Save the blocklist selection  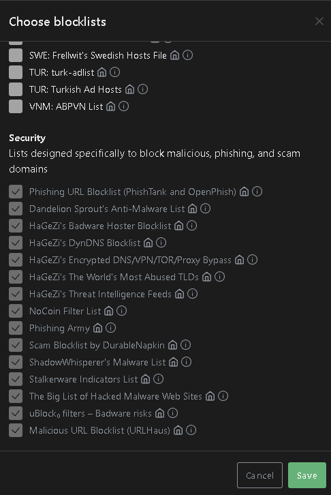tap(307, 475)
